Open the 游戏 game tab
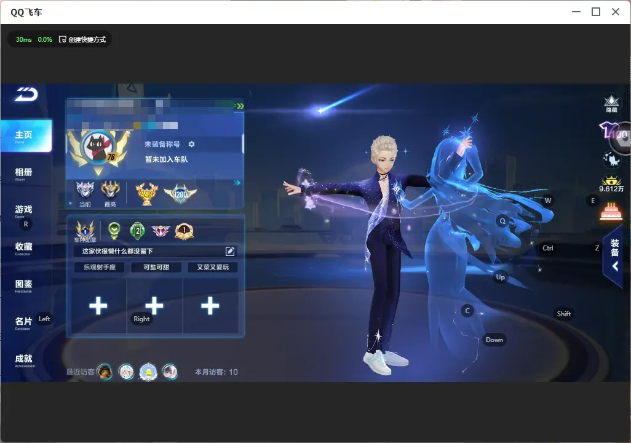Screen dimensions: 631x443 pos(23,210)
